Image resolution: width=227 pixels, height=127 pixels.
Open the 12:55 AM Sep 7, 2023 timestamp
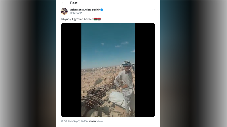pos(74,121)
